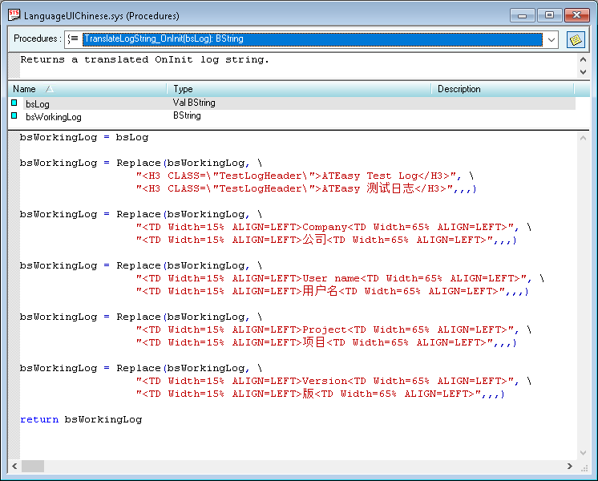Click description scroll down arrow
The image size is (598, 481).
(x=583, y=71)
